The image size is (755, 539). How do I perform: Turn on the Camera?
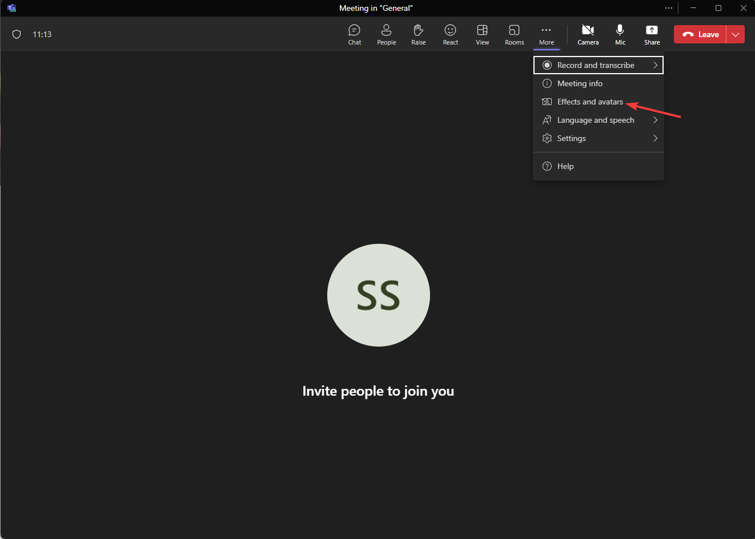tap(588, 34)
